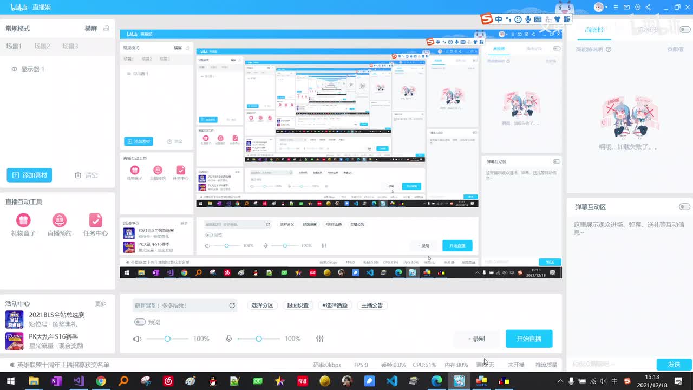Viewport: 693px width, 390px height.
Task: Open the Sogou soft keyboard icon
Action: 538,19
